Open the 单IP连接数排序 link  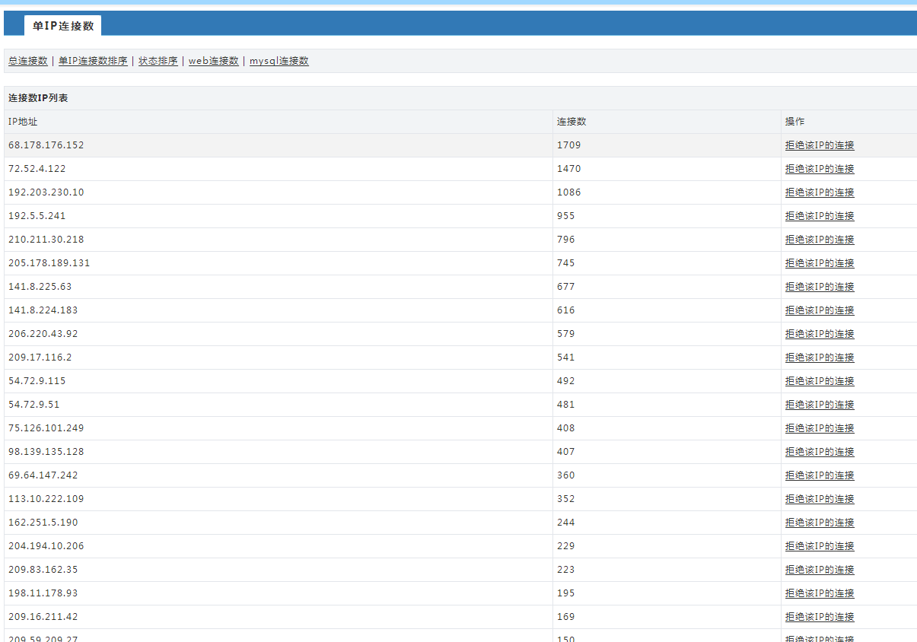coord(93,61)
